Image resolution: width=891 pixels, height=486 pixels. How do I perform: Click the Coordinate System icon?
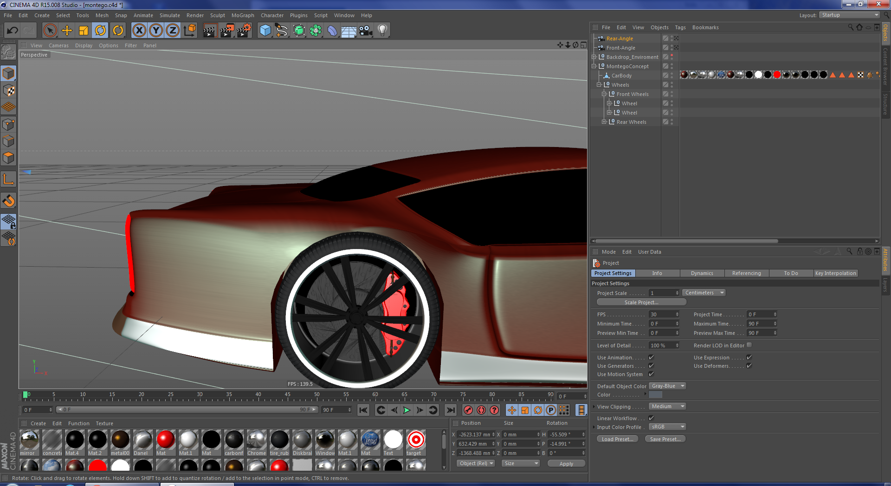coord(190,31)
